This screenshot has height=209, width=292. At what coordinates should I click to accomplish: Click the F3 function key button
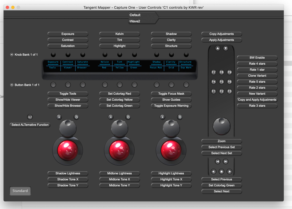pos(230,91)
